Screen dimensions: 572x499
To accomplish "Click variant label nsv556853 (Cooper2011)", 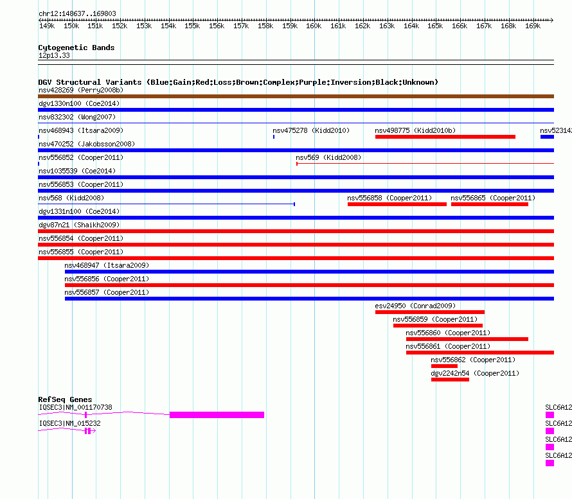I will pos(81,184).
